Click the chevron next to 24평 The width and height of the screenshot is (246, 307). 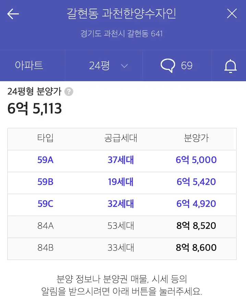click(125, 66)
